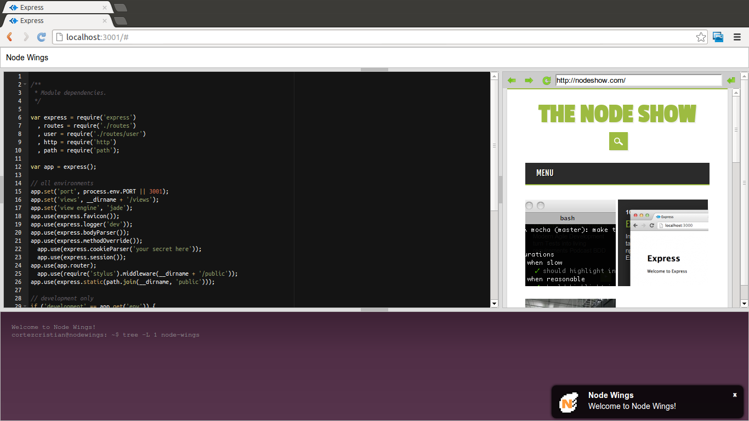Dismiss the Welcome to Node Wings notification
Screen dimensions: 749x421
735,395
